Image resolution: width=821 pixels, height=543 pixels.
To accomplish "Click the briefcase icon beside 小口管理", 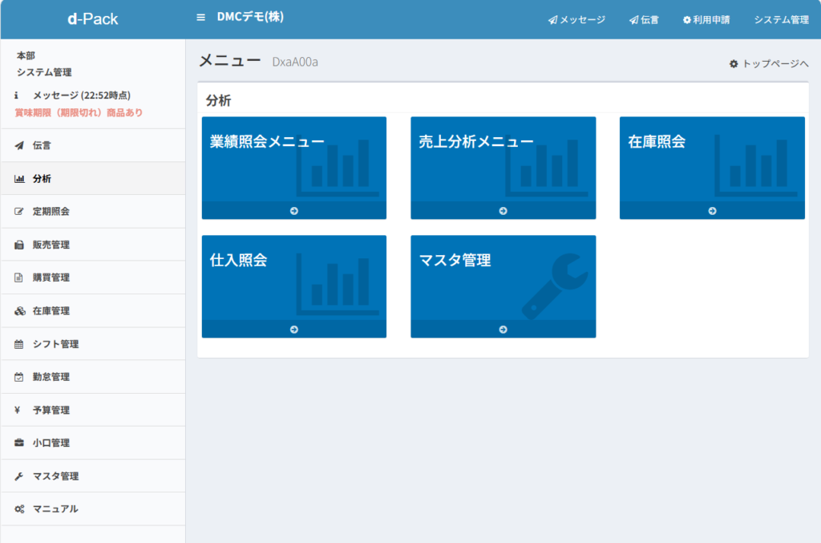I will [19, 443].
